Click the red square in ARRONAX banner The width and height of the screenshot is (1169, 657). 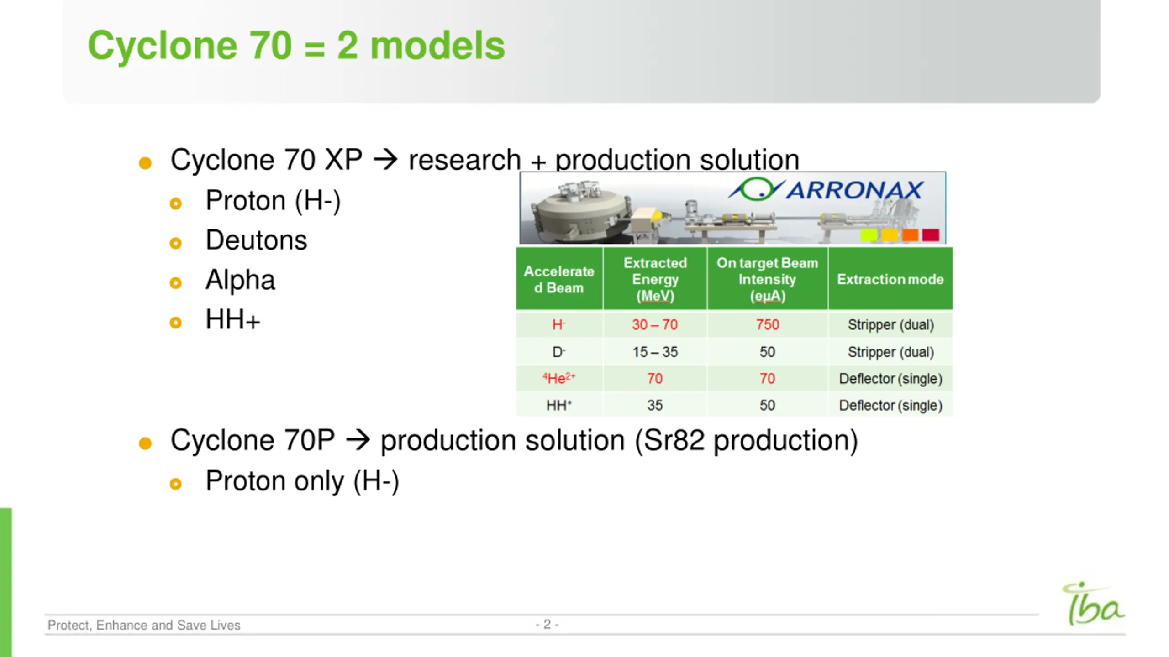pyautogui.click(x=931, y=235)
